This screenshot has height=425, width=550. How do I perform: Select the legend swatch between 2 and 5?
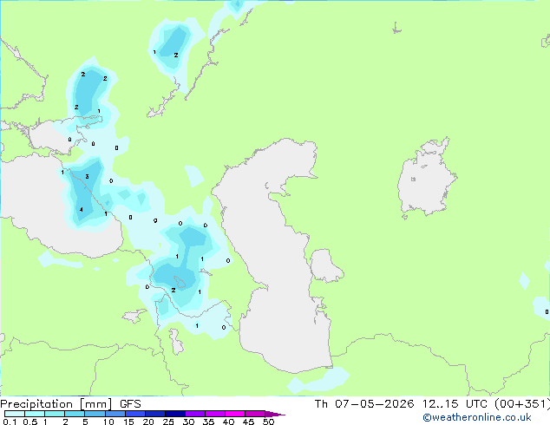[75, 414]
